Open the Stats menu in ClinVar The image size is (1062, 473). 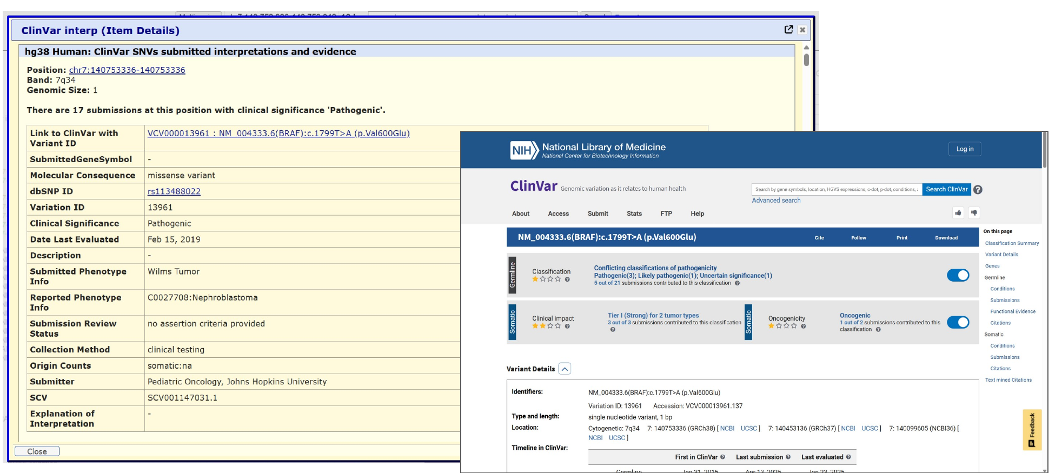click(x=634, y=214)
